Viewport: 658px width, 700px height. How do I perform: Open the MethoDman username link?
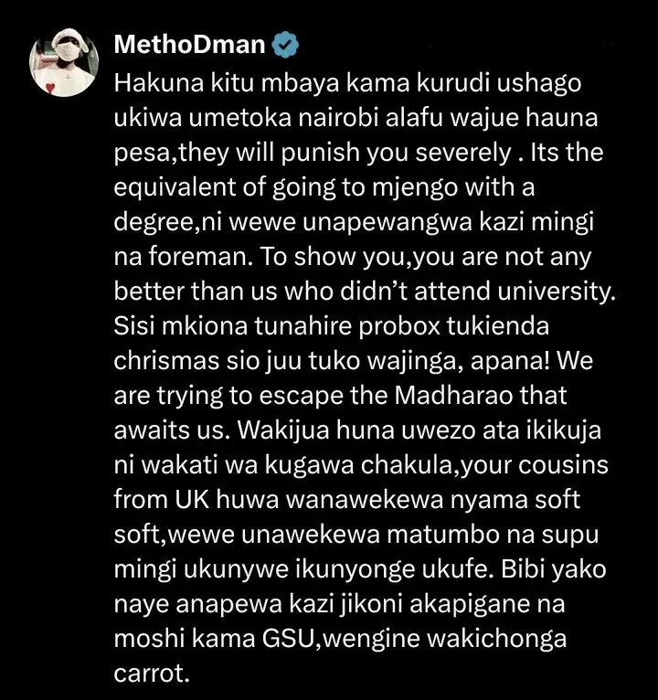pyautogui.click(x=189, y=45)
